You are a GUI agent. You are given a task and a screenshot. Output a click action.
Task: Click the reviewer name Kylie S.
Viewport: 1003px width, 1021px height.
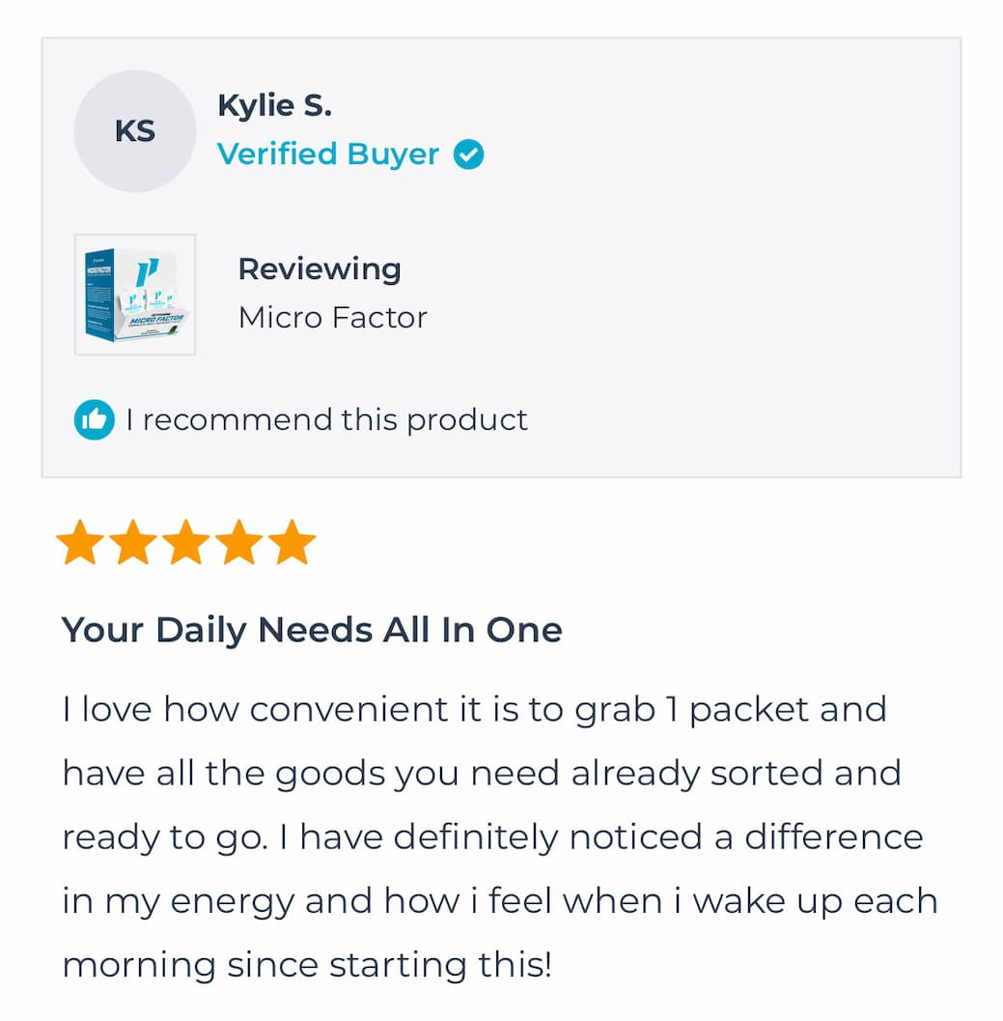coord(274,105)
